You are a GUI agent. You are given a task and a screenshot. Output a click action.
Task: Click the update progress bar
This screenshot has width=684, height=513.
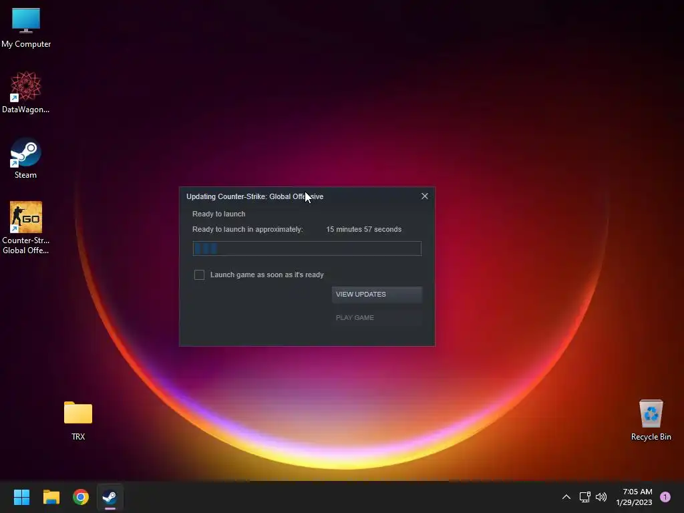(x=307, y=248)
